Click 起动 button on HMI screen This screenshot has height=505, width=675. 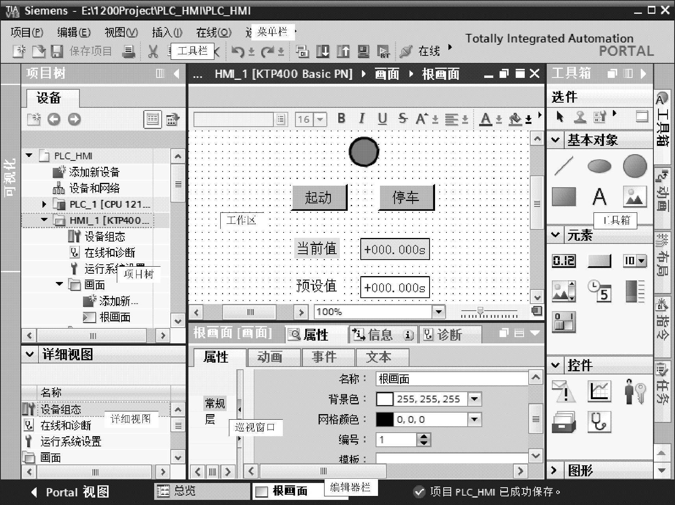click(x=319, y=197)
